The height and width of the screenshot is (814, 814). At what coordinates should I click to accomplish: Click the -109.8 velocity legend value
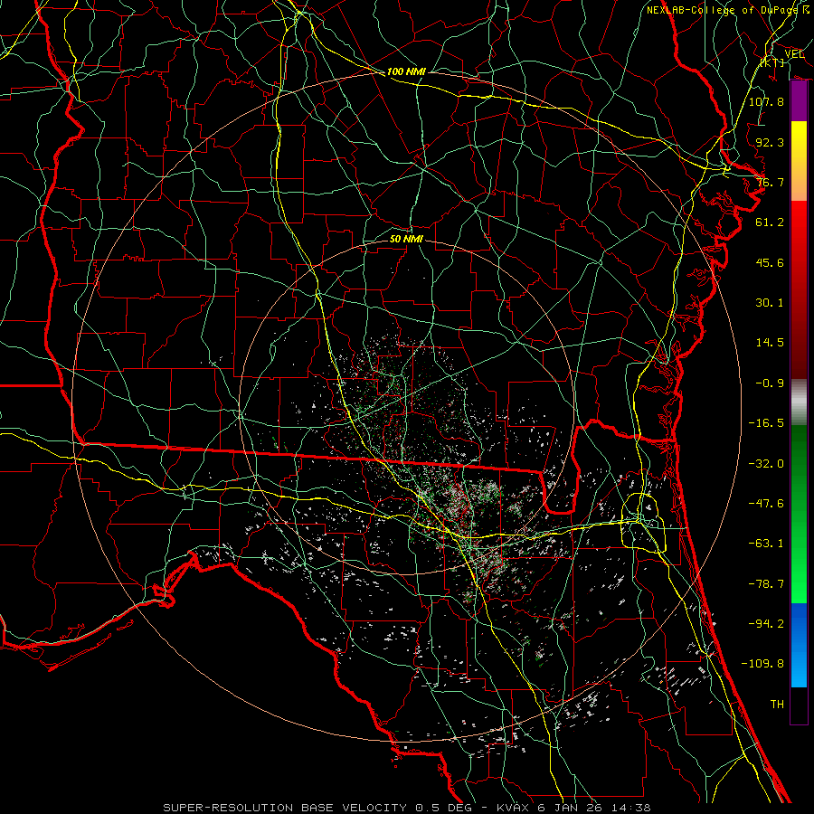[x=762, y=664]
